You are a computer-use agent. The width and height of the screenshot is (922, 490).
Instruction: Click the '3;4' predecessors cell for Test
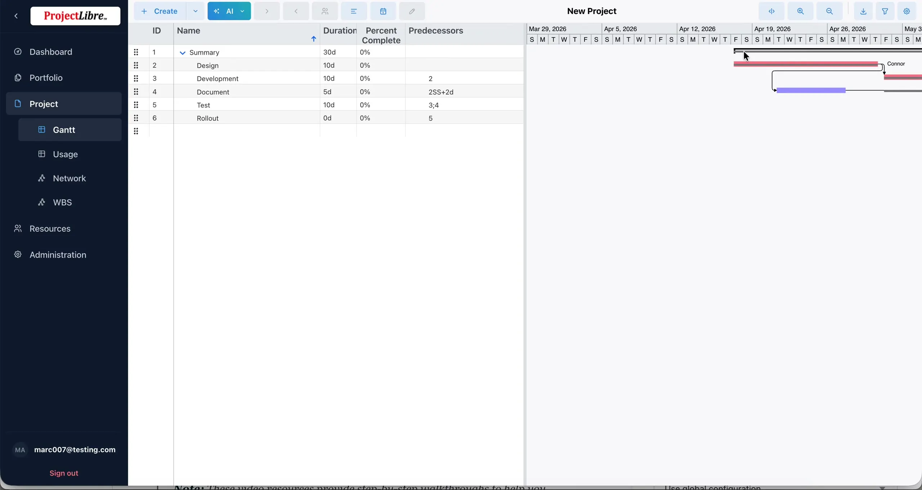[464, 105]
